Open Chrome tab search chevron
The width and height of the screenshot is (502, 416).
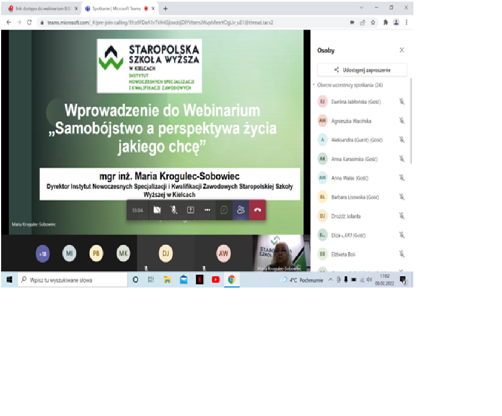(362, 8)
